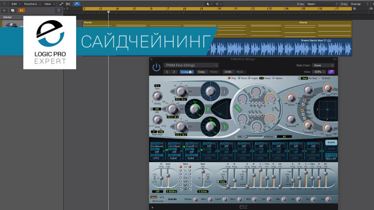Click the Paste button in plugin header
The width and height of the screenshot is (374, 210).
(x=214, y=72)
